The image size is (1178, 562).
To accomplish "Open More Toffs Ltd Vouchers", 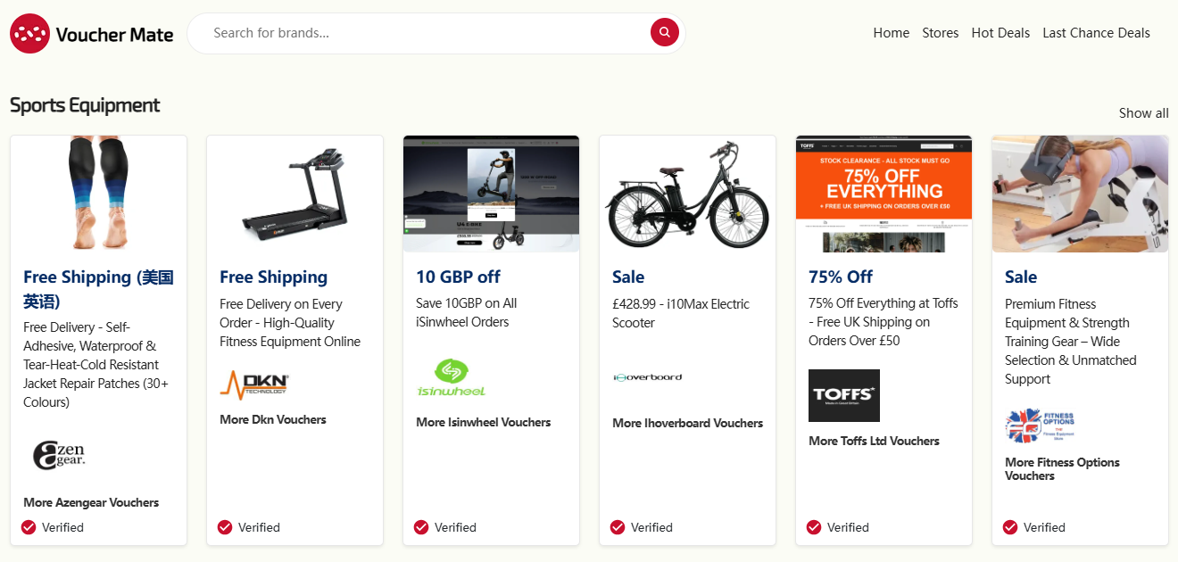I will pyautogui.click(x=874, y=441).
